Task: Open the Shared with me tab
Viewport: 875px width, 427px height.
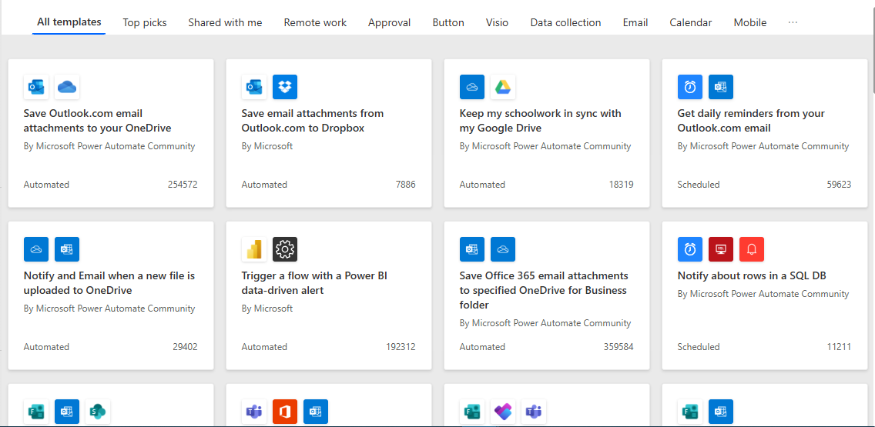Action: [225, 23]
